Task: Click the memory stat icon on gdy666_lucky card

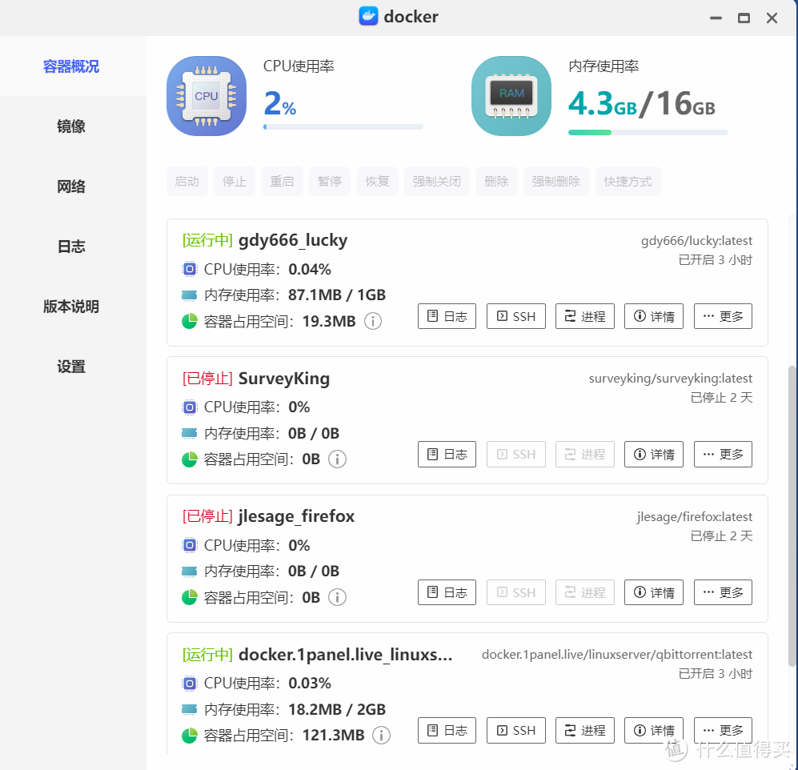Action: [189, 295]
